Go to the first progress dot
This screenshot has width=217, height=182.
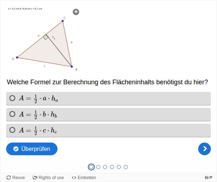[x=91, y=167]
